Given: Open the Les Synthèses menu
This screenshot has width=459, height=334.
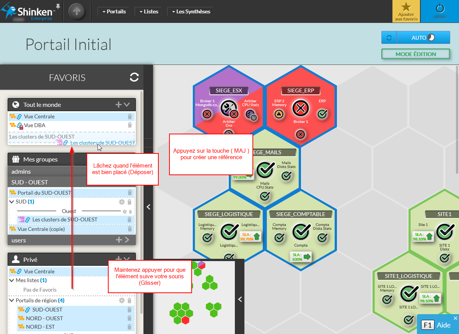Looking at the screenshot, I should click(x=190, y=11).
